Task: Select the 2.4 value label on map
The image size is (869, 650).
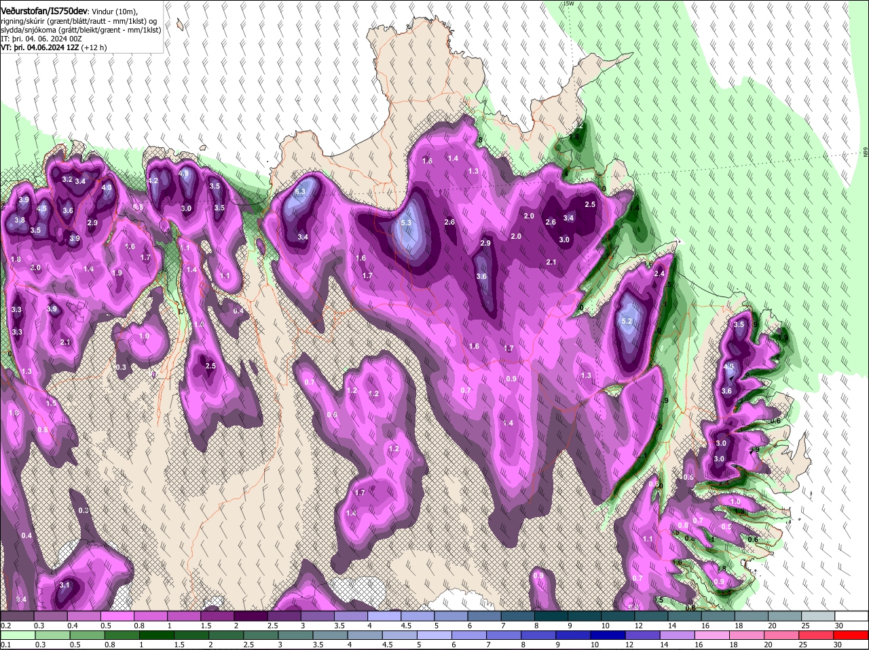Action: (x=659, y=274)
